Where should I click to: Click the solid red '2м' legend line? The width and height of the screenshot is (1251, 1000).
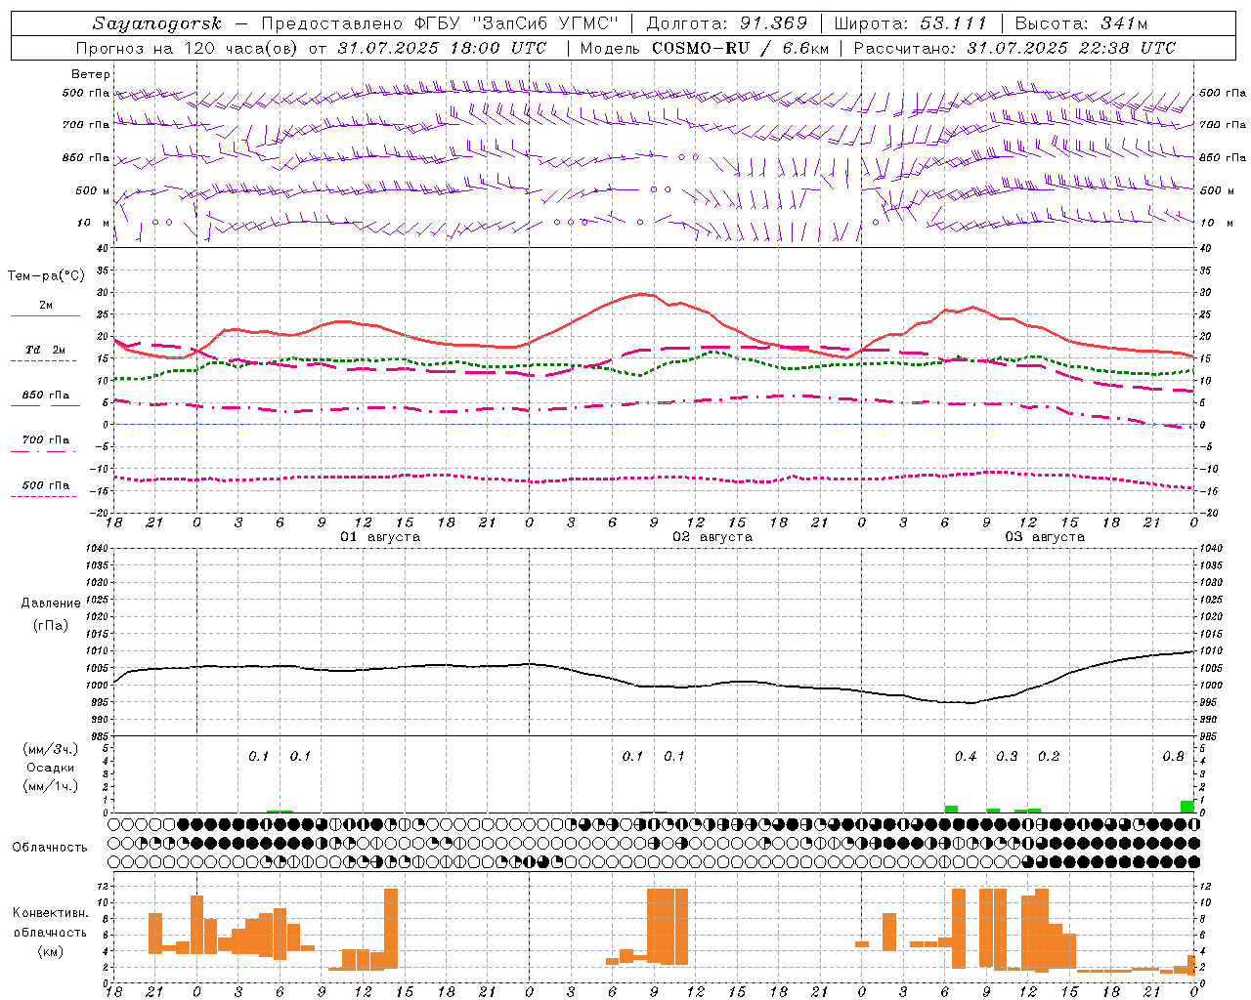(45, 315)
